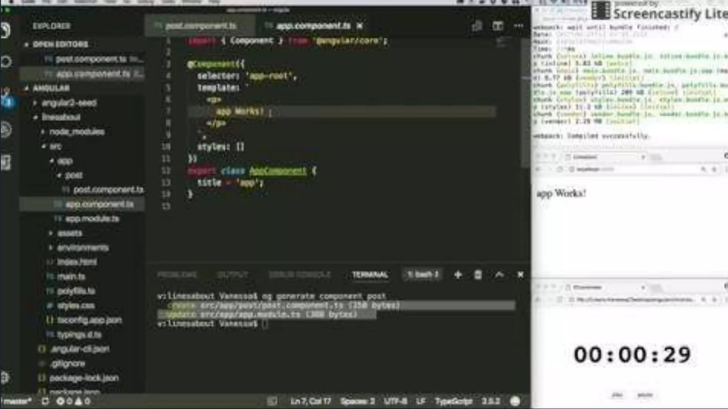Add a new terminal with plus icon
This screenshot has height=409, width=728.
(x=458, y=275)
